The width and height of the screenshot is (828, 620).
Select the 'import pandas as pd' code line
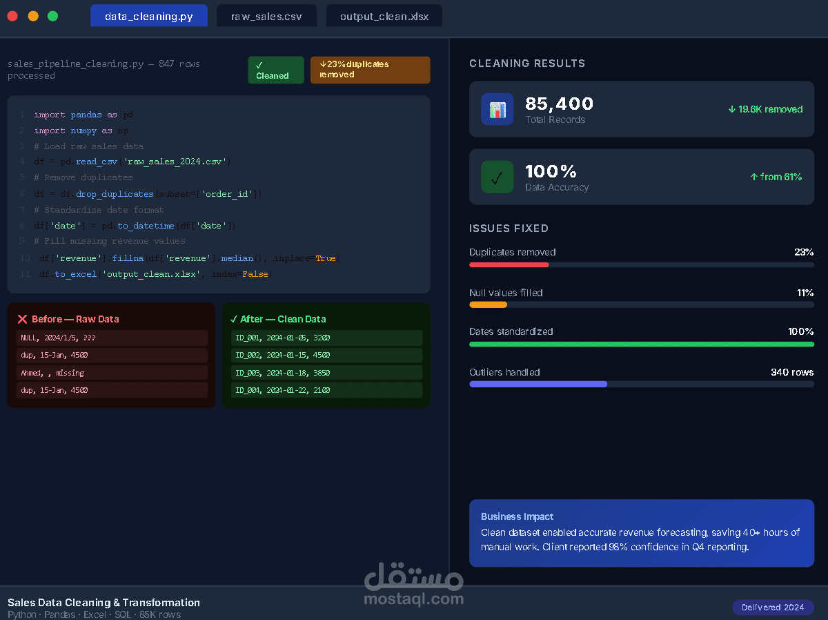83,115
